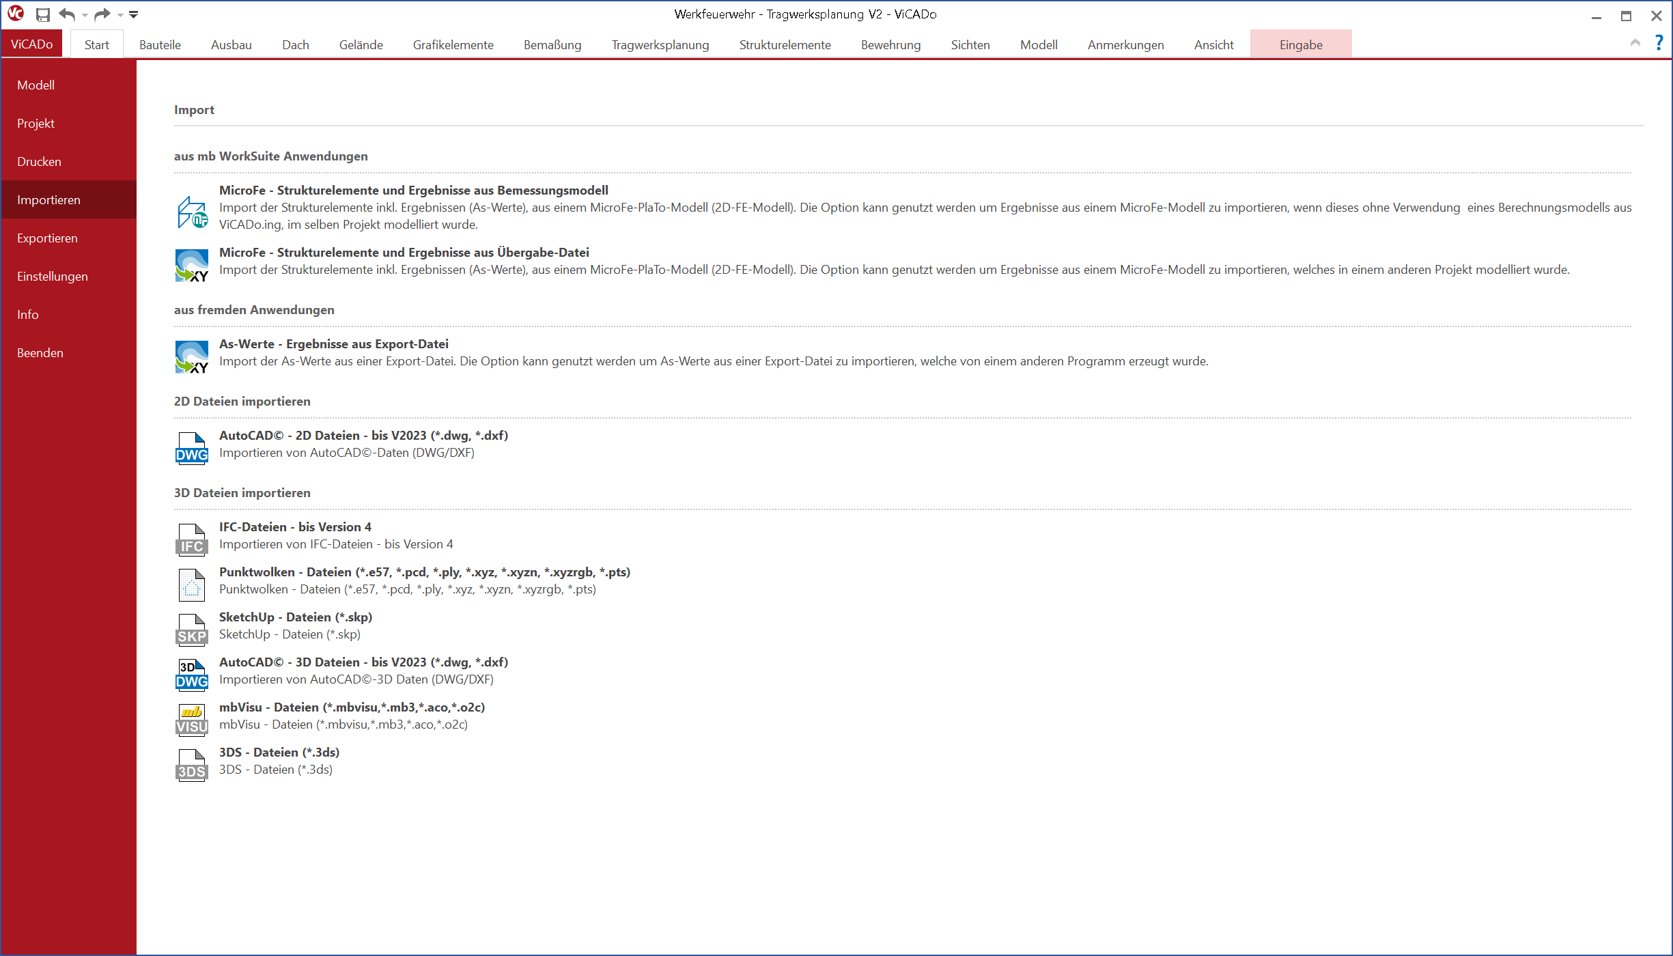Select Modell in the red sidebar
Viewport: 1673px width, 956px height.
[x=69, y=85]
